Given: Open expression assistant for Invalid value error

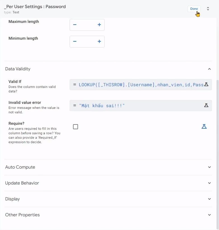Looking at the screenshot, I should [206, 105].
